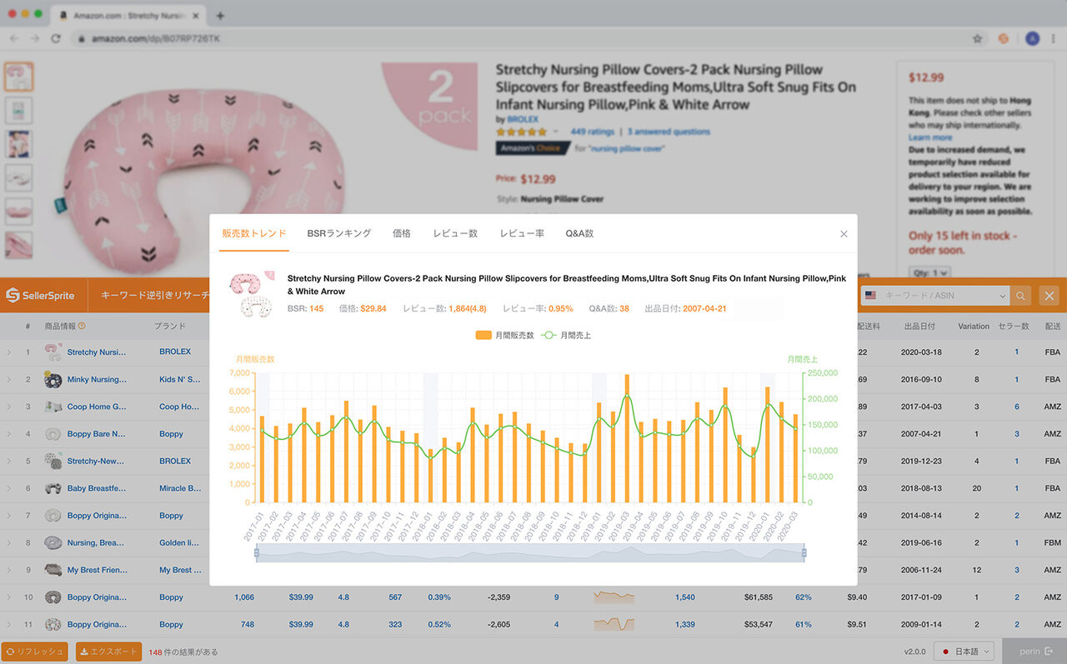
Task: Select the first Amazon product gallery thumbnail
Action: [x=18, y=77]
